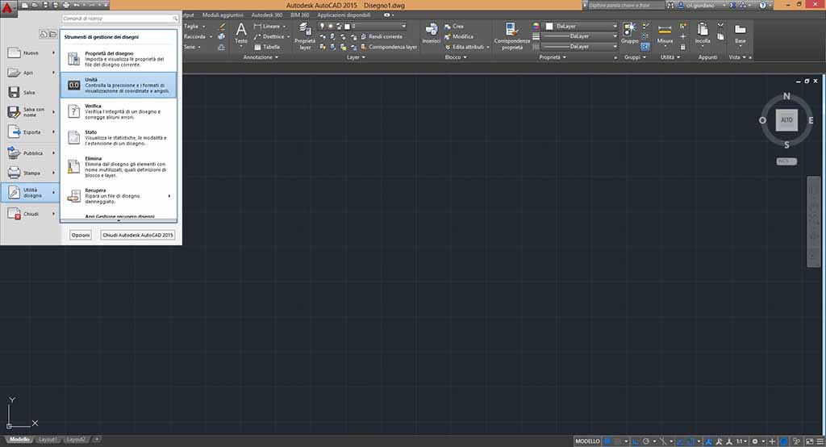
Task: Select Chiudi in the application menu
Action: 31,214
